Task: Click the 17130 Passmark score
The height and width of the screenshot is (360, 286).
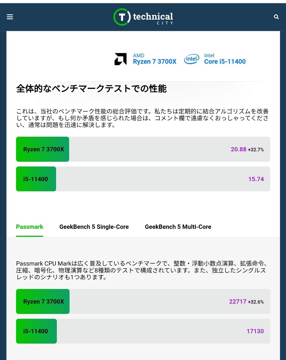Action: click(255, 331)
